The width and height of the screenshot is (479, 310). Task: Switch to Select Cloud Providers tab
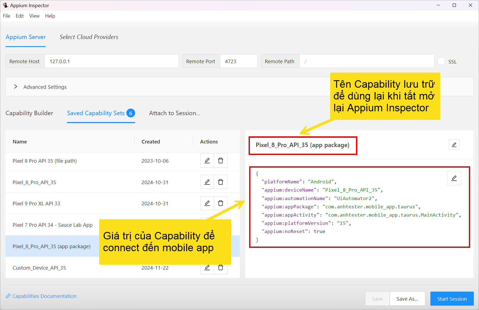click(x=89, y=37)
